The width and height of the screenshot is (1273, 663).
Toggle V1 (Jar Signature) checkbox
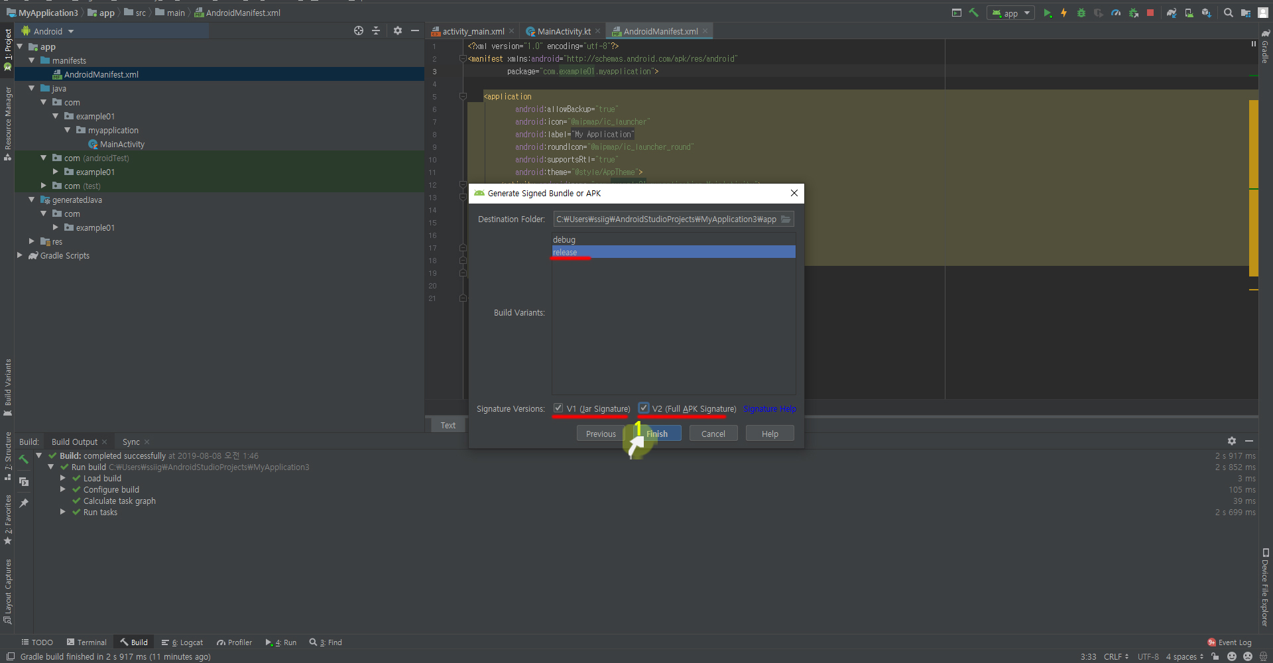coord(558,408)
